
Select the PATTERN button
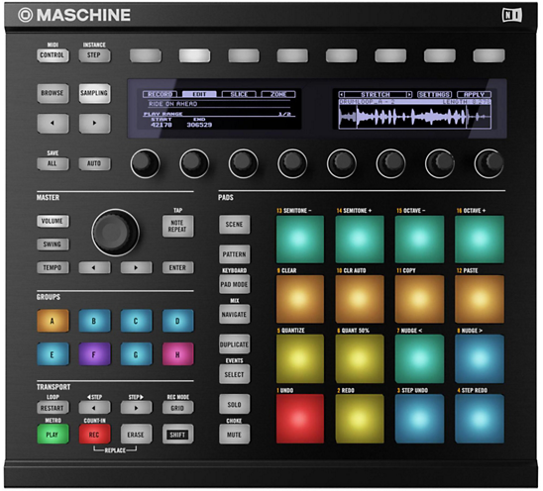pos(234,254)
